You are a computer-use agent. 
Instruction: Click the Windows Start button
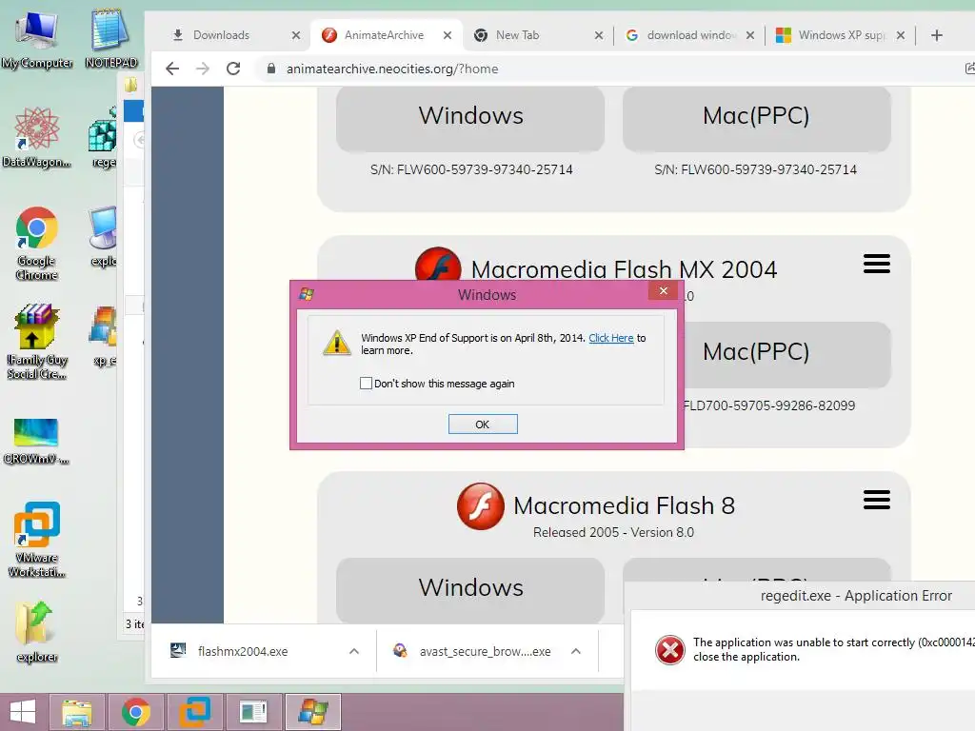(x=23, y=712)
